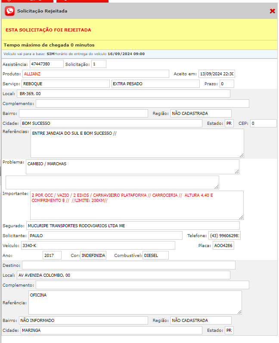Click the Placa field showing AOO4286

tap(223, 245)
